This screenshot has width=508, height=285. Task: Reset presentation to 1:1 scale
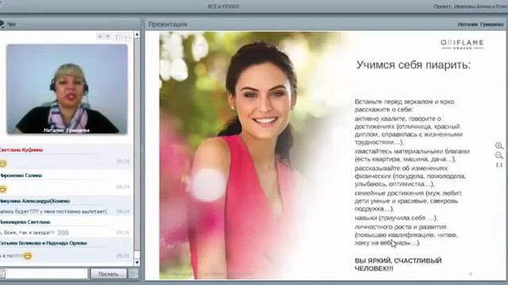pyautogui.click(x=499, y=165)
